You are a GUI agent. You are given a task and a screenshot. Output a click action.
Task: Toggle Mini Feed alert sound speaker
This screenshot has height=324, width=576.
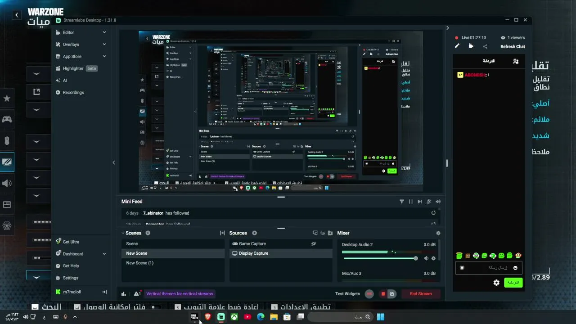pos(438,202)
